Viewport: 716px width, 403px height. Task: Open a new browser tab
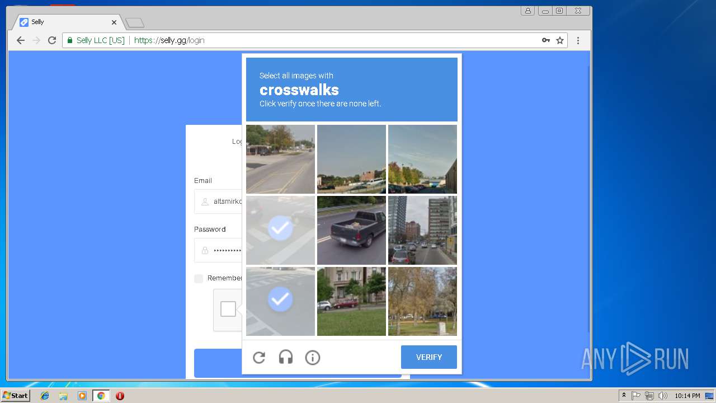pyautogui.click(x=135, y=23)
